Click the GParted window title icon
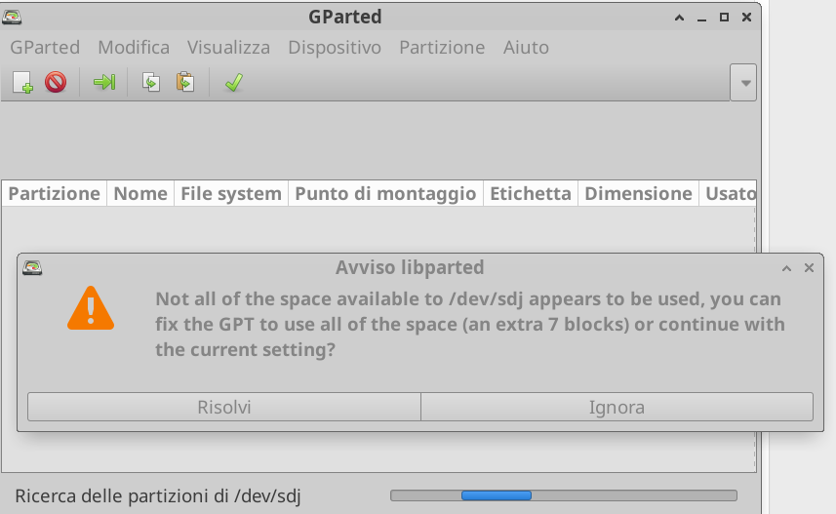Image resolution: width=836 pixels, height=514 pixels. [x=15, y=17]
